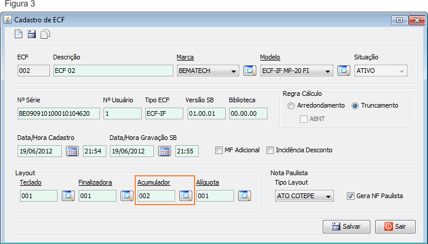This screenshot has width=428, height=244.
Task: Open the Marca search lookup icon
Action: coord(250,71)
